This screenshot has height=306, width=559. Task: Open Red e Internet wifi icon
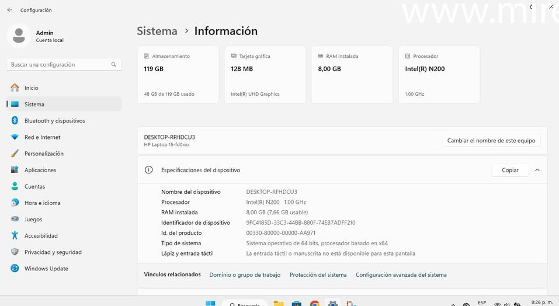[15, 137]
